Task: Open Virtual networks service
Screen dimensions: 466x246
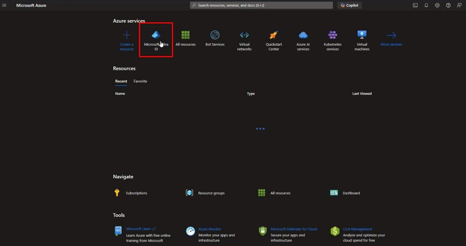Action: click(x=244, y=40)
